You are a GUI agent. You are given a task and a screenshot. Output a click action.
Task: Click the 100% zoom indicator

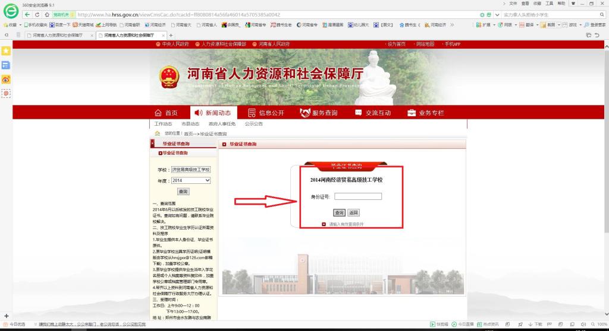599,324
